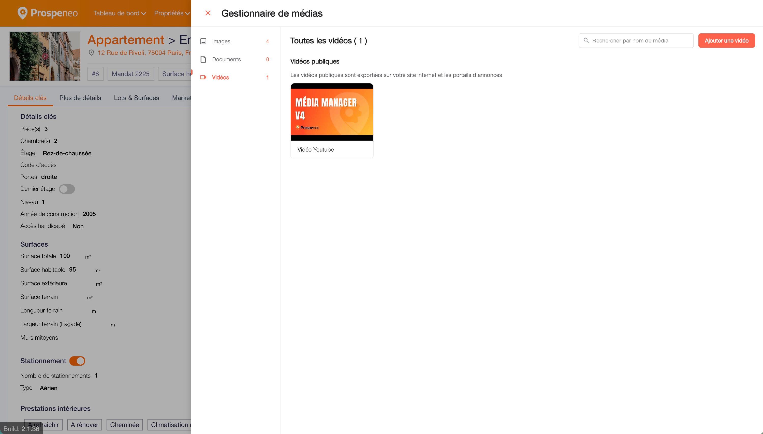This screenshot has width=763, height=434.
Task: Click the Murs mitoyens label
Action: coord(39,337)
